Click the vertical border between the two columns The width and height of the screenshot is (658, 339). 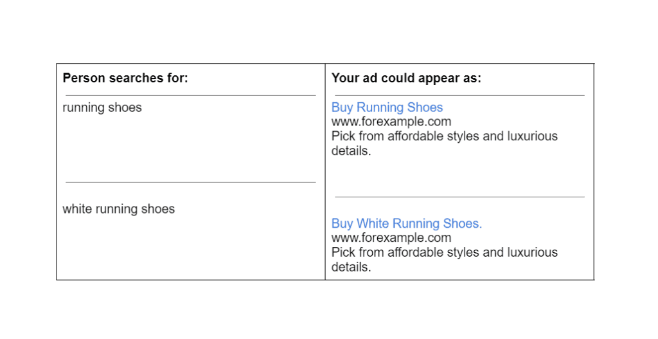pyautogui.click(x=325, y=172)
